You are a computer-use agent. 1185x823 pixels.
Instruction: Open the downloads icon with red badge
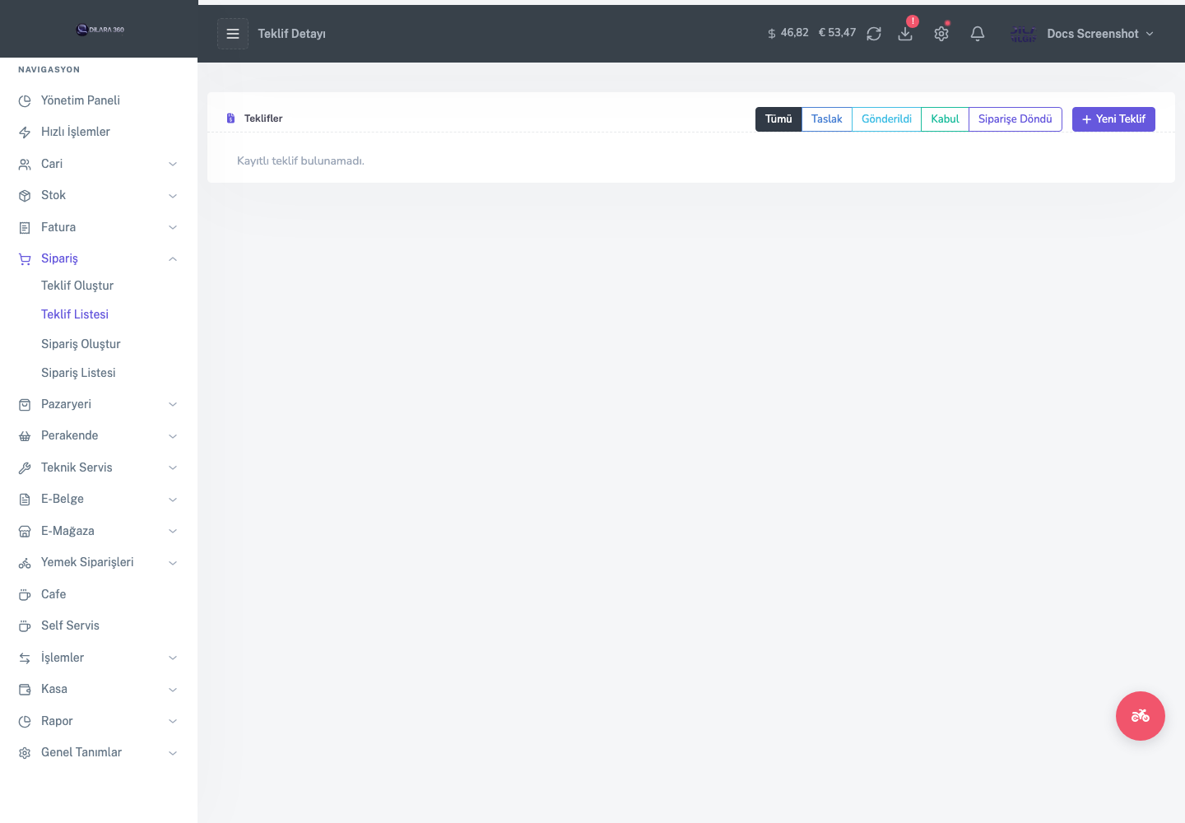(905, 34)
